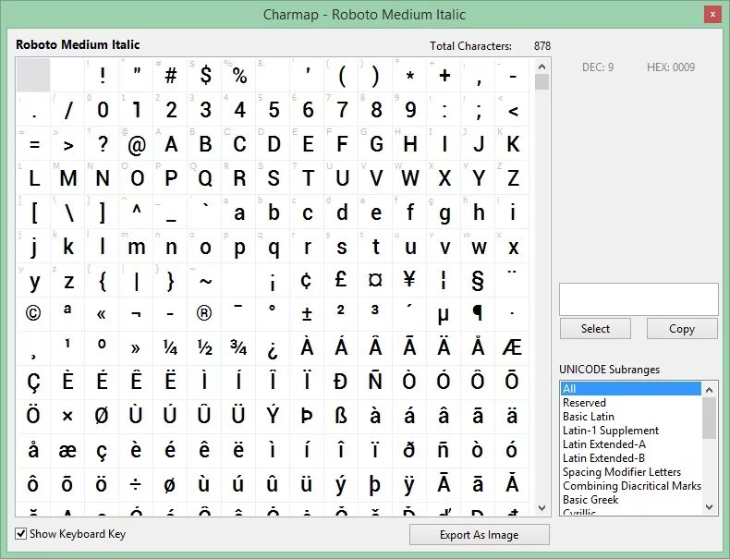Select the capital Ç cedilla glyph

coord(33,383)
